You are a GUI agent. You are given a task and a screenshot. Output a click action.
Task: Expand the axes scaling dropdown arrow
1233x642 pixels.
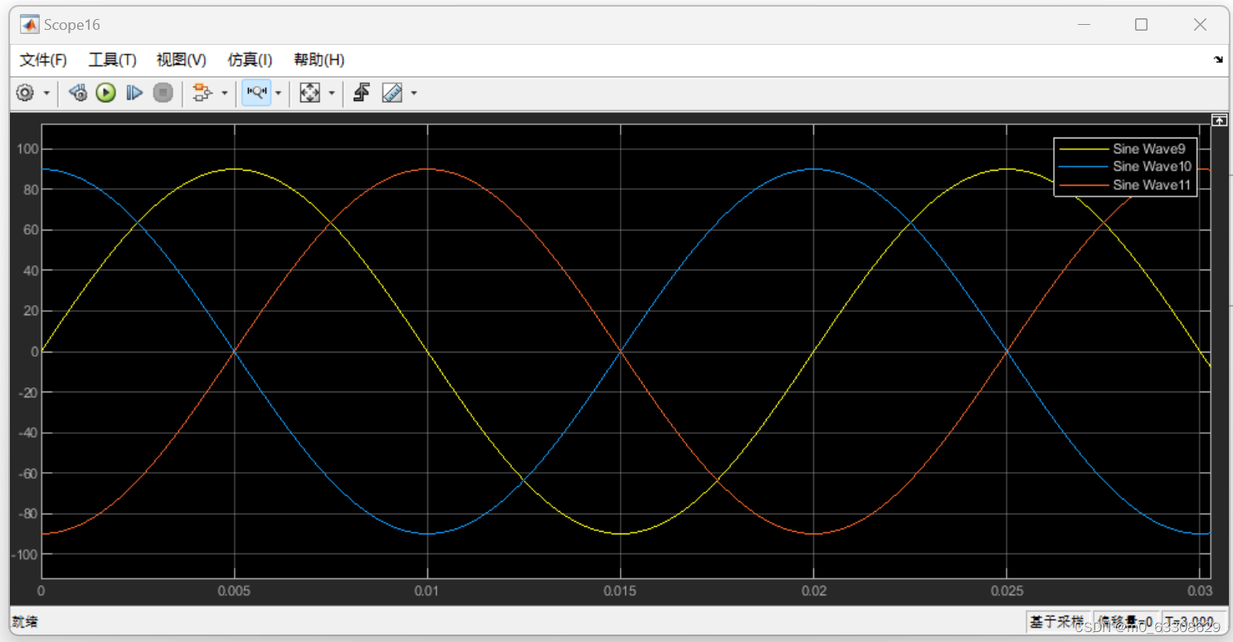pos(332,93)
